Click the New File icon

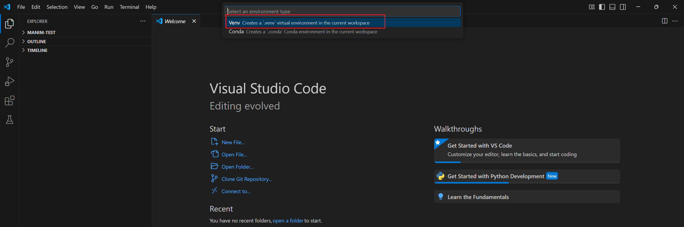(215, 142)
